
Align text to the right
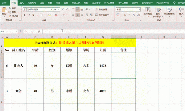tap(82, 15)
